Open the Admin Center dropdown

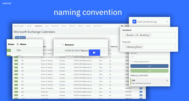pos(19,26)
